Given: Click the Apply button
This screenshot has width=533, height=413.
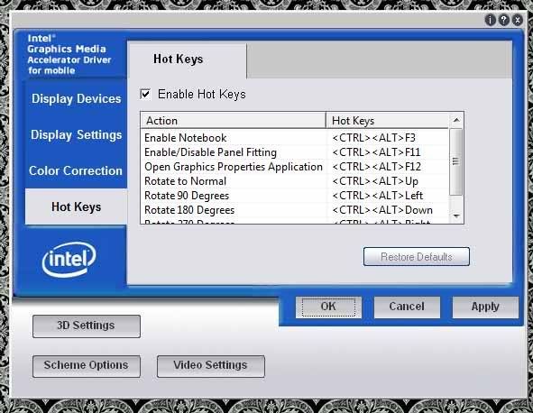Looking at the screenshot, I should 485,307.
